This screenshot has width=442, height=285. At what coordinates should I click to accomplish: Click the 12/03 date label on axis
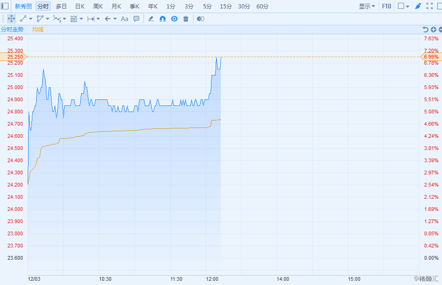pos(34,279)
